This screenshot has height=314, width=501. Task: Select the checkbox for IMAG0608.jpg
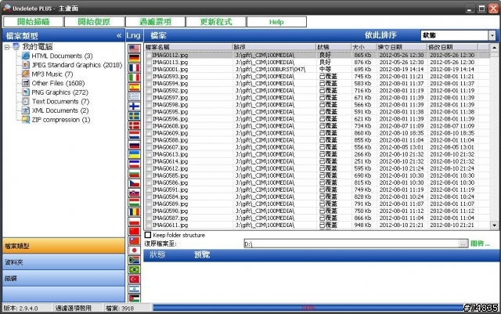149,125
